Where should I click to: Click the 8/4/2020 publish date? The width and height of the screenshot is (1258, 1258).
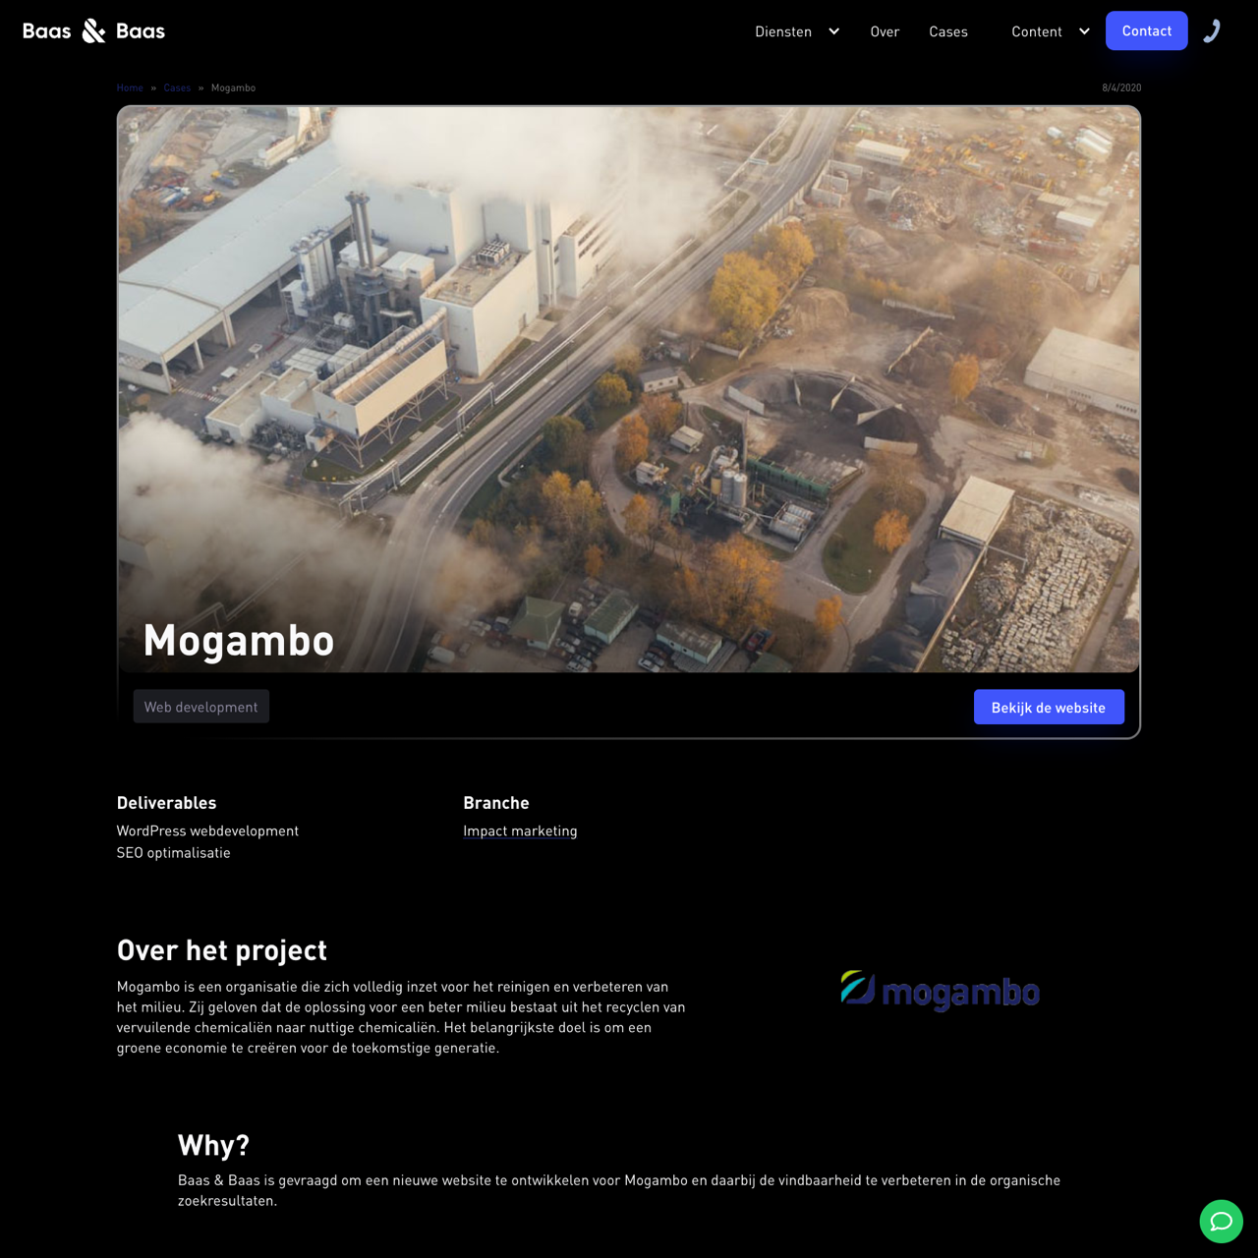pyautogui.click(x=1121, y=87)
